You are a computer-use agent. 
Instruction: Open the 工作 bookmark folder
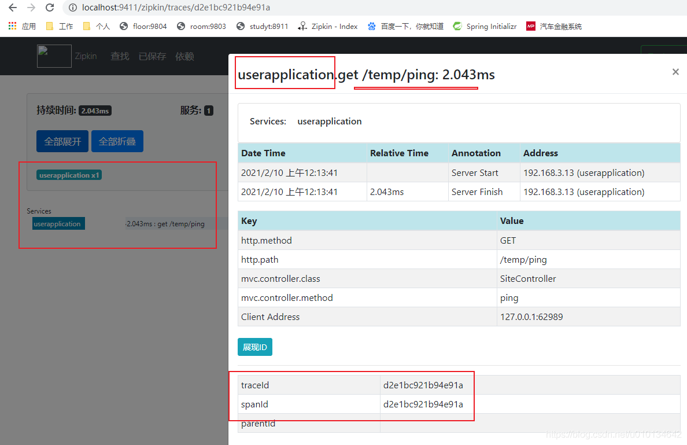tap(60, 26)
